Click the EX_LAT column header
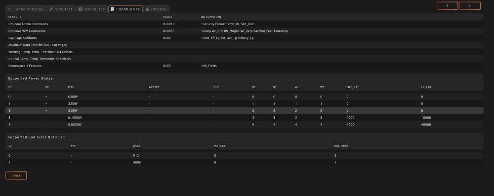 point(426,87)
